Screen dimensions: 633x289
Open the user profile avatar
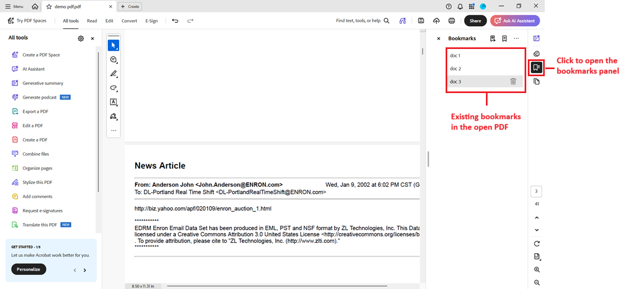[x=483, y=7]
